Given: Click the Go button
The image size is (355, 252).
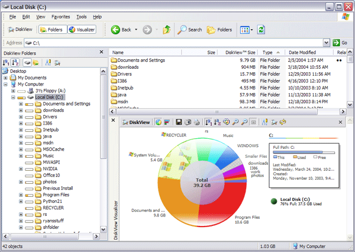Looking at the screenshot, I should point(340,43).
